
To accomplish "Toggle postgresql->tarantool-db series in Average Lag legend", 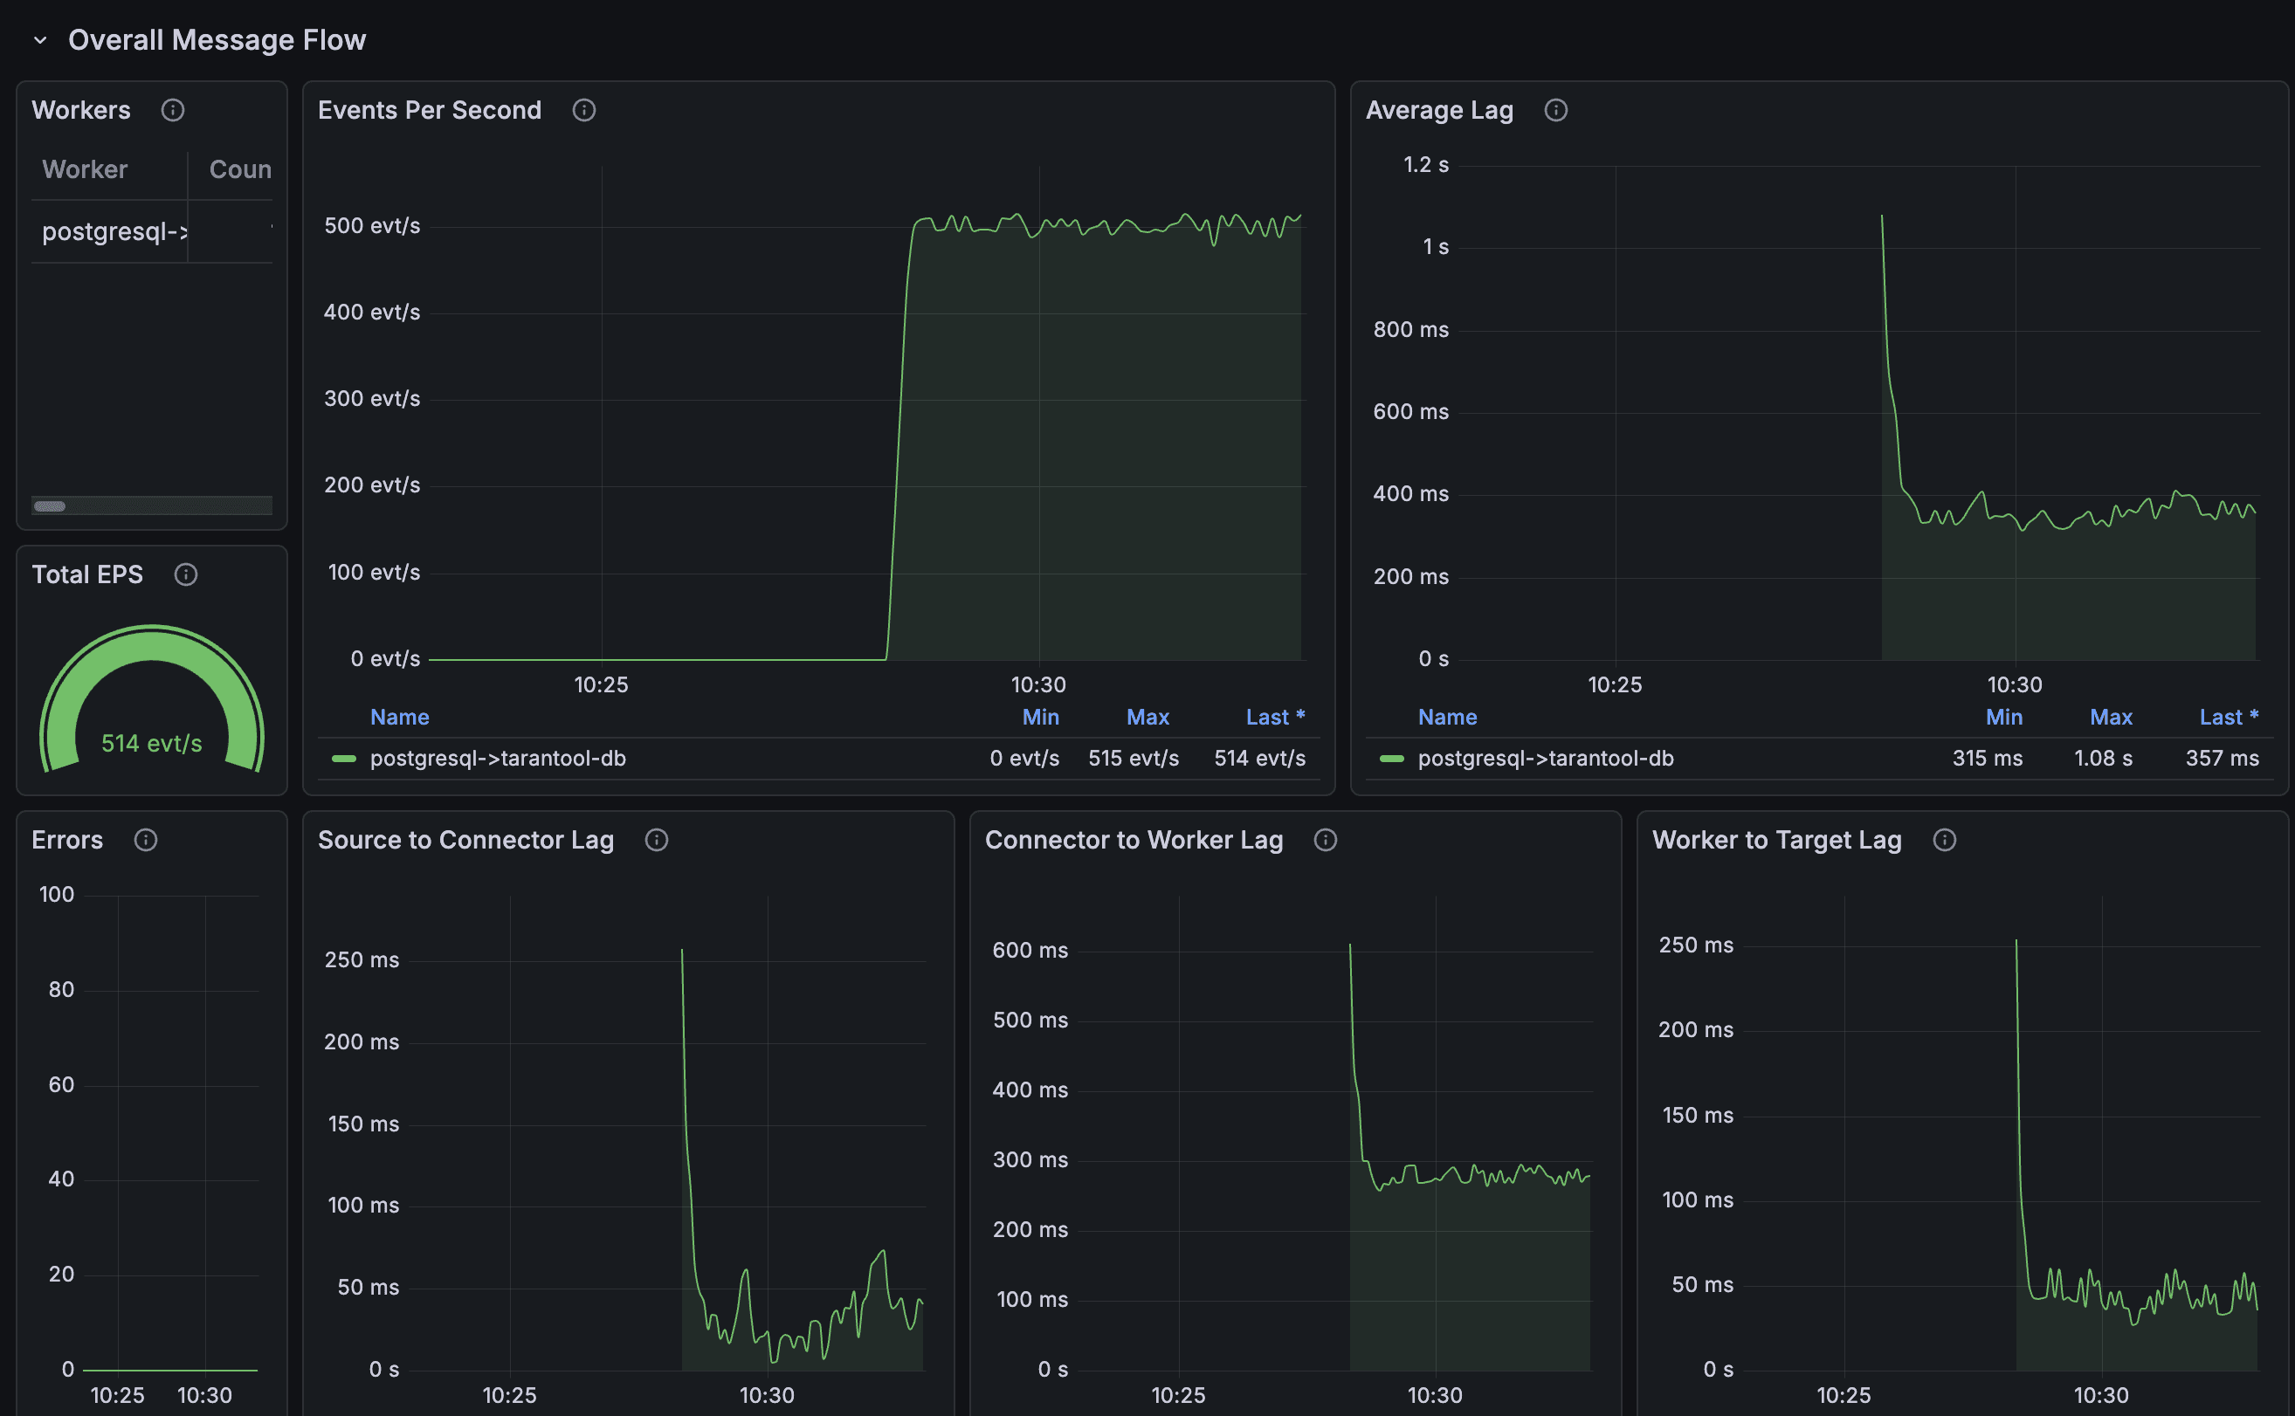I will coord(1546,759).
